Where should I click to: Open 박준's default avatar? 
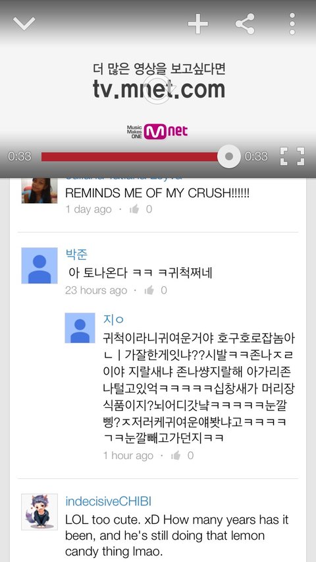(39, 266)
